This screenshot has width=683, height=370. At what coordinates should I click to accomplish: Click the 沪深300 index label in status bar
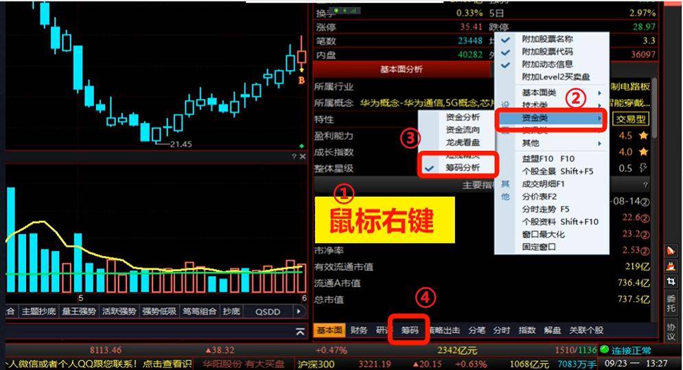[316, 364]
